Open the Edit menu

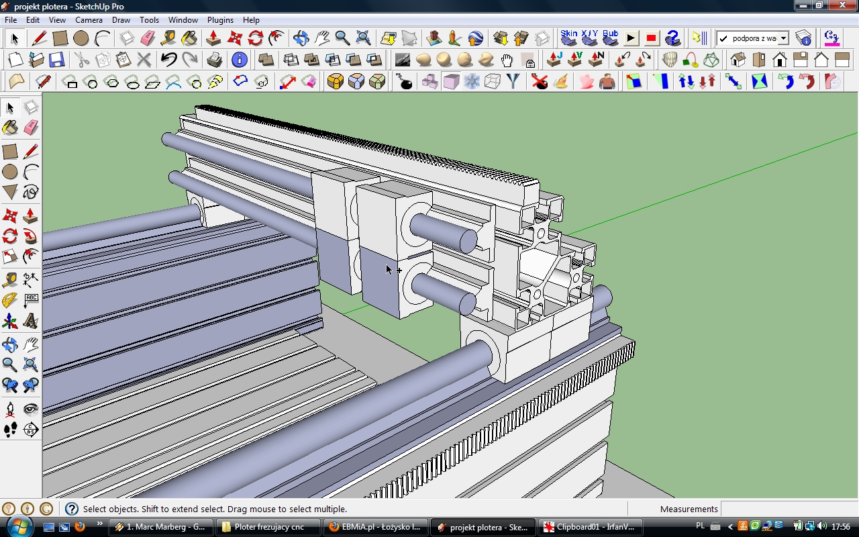click(x=33, y=20)
